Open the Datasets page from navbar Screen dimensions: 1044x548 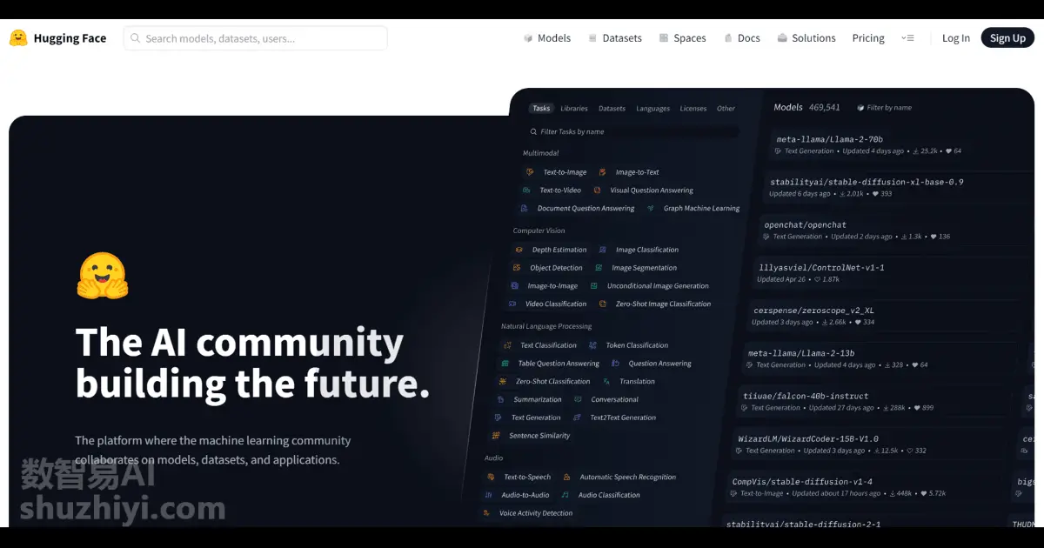tap(622, 38)
